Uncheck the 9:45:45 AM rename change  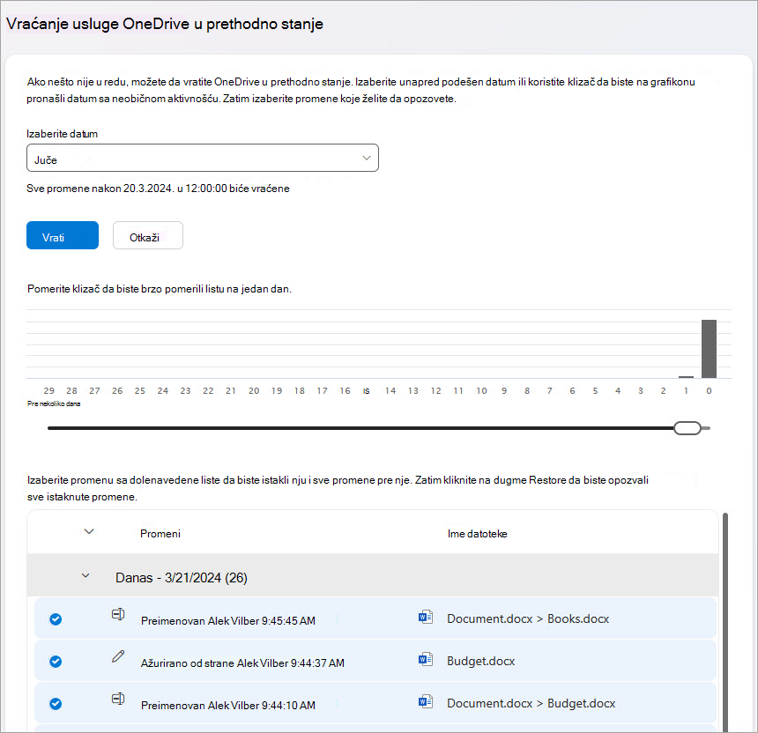click(x=56, y=619)
